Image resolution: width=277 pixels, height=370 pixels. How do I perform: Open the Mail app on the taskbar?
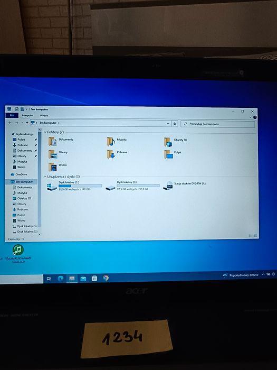83,279
